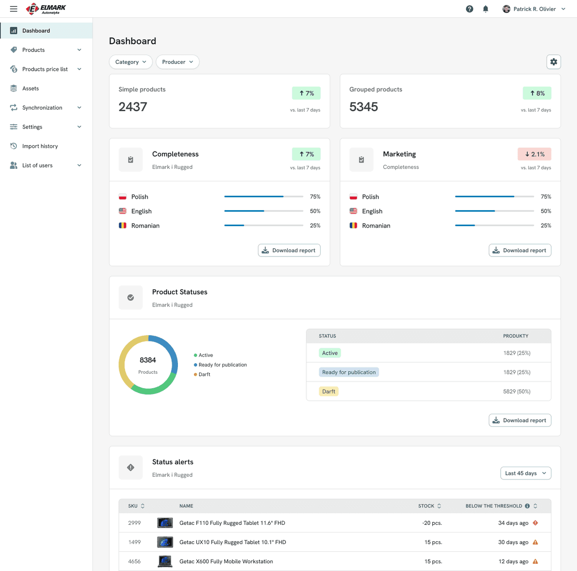
Task: Open the notifications bell
Action: pyautogui.click(x=486, y=9)
